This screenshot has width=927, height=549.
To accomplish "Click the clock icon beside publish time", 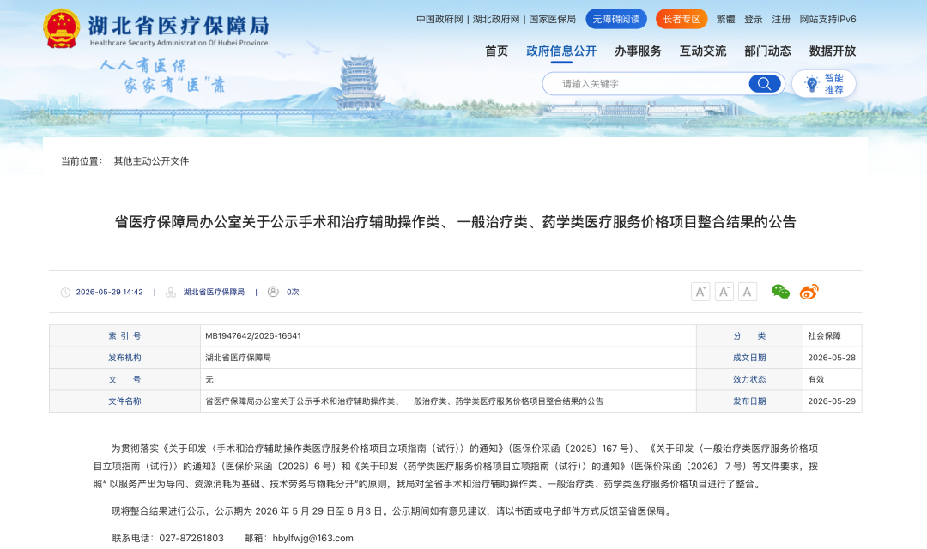I will coord(65,292).
